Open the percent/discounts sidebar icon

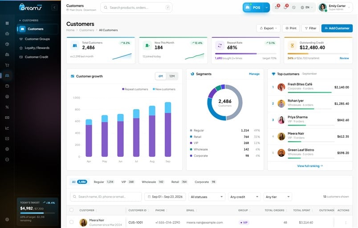point(7,107)
